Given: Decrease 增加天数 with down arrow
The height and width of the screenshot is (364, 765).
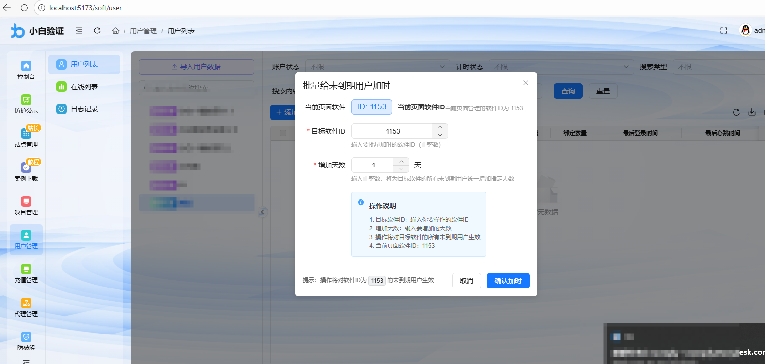Looking at the screenshot, I should pyautogui.click(x=401, y=169).
